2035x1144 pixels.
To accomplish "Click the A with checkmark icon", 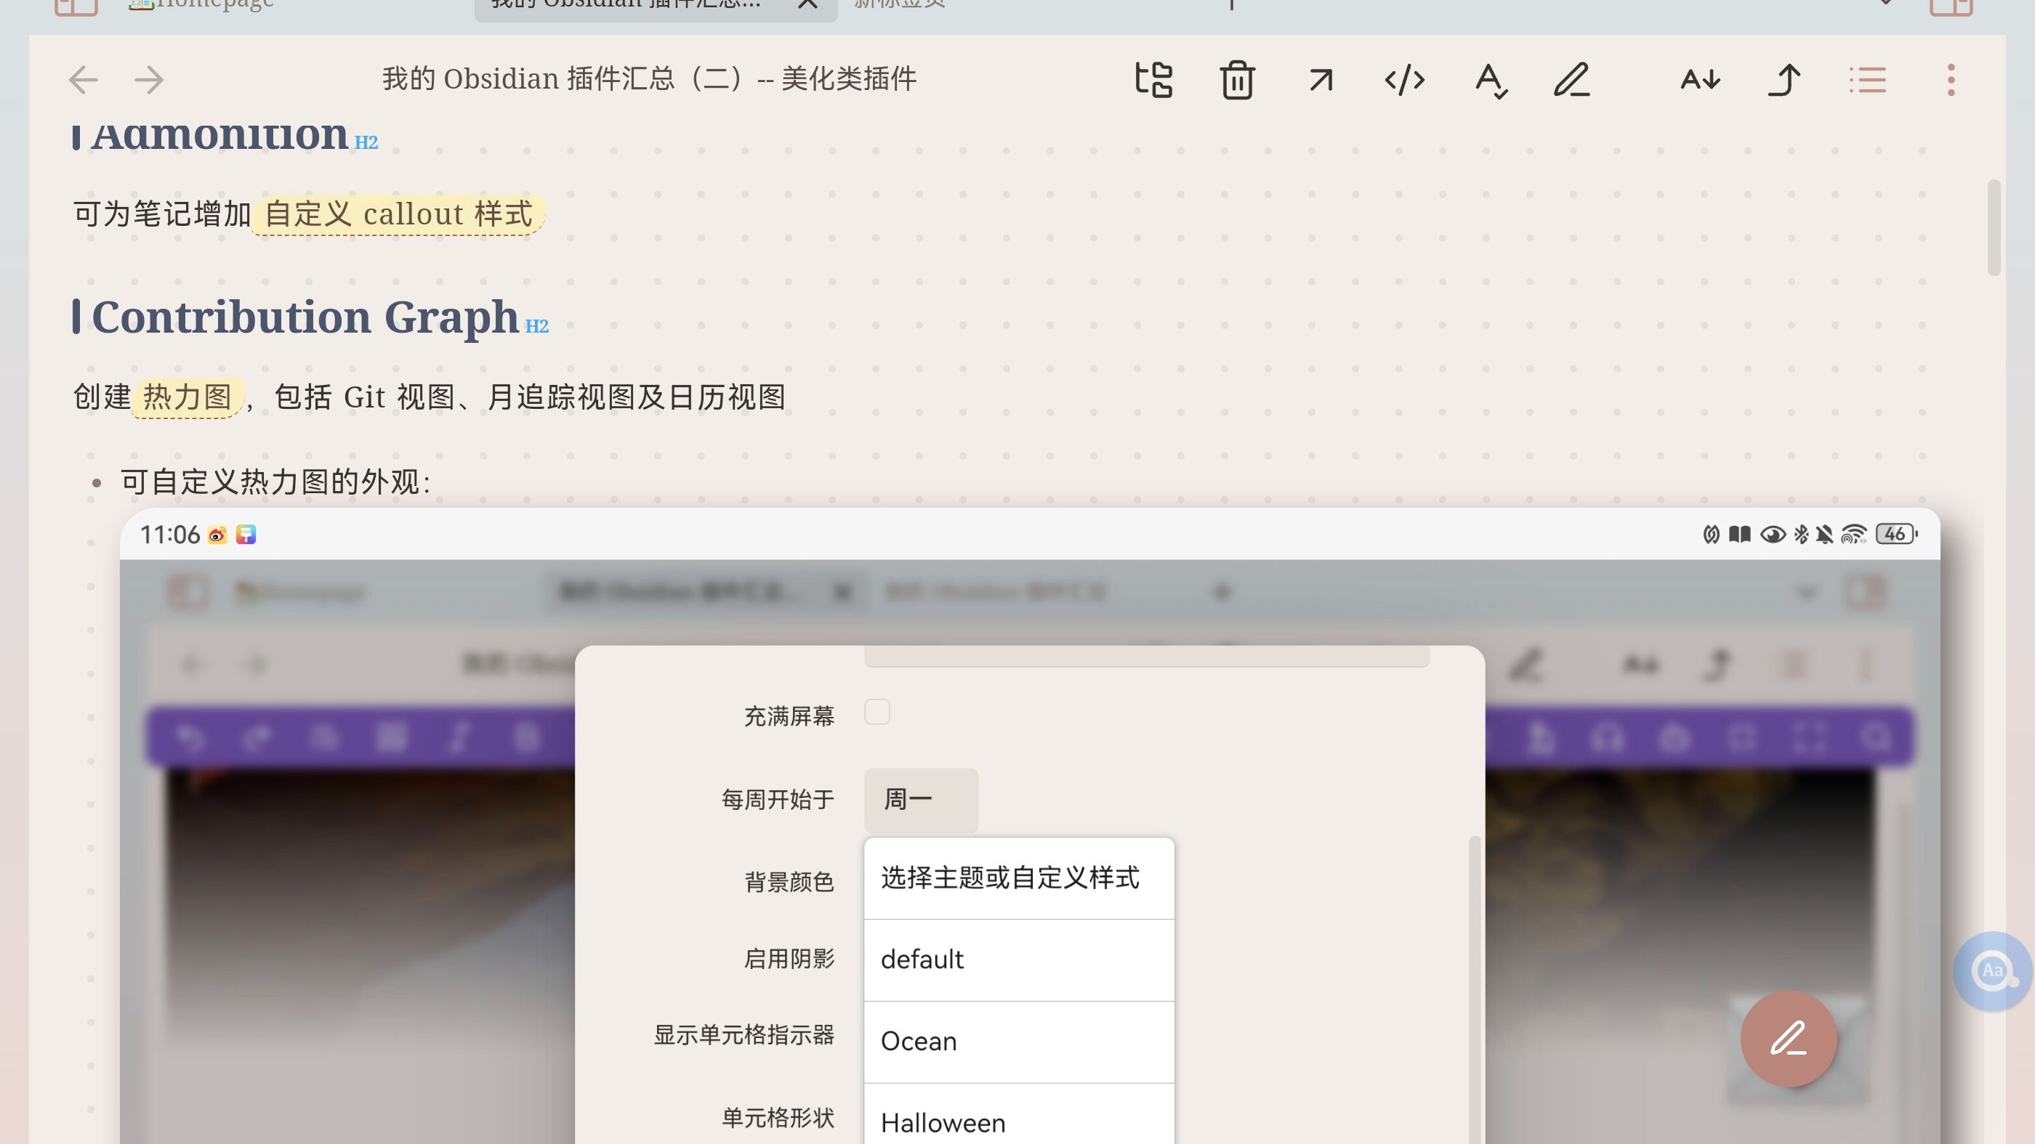I will point(1491,81).
